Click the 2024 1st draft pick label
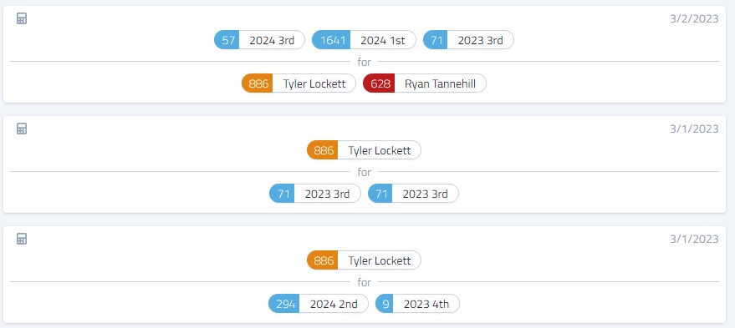 tap(382, 40)
